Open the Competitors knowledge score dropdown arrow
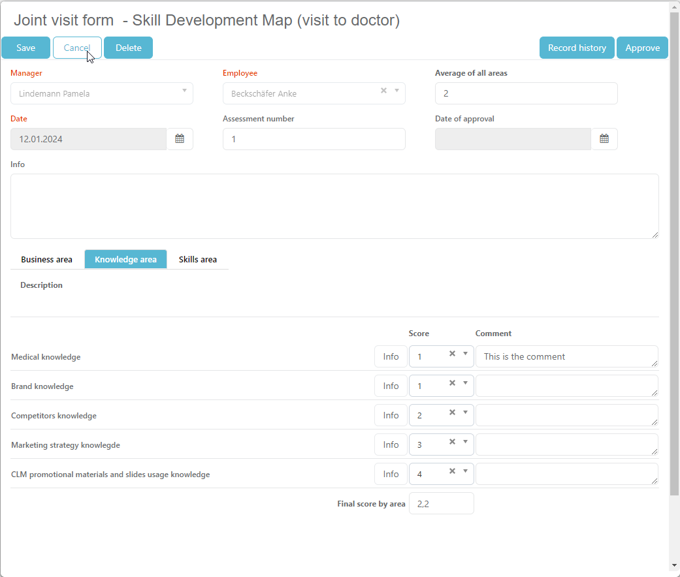The height and width of the screenshot is (577, 680). (x=465, y=413)
